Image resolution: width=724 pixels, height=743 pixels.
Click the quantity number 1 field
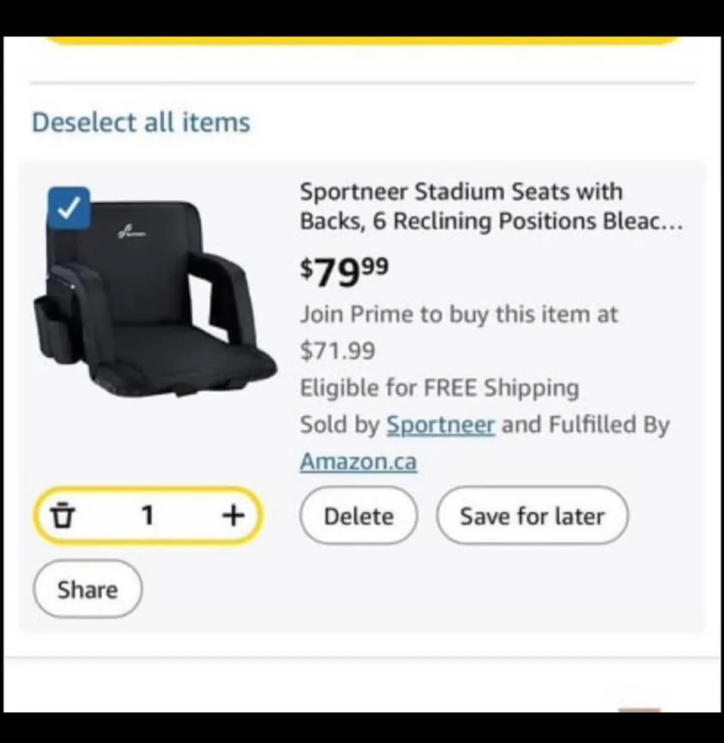[x=148, y=515]
